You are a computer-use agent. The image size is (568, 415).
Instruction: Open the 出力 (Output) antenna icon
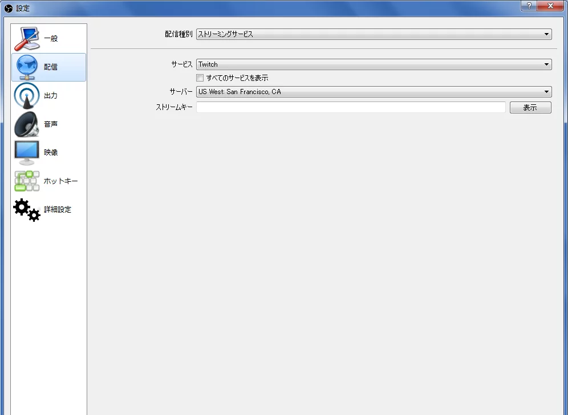(27, 96)
